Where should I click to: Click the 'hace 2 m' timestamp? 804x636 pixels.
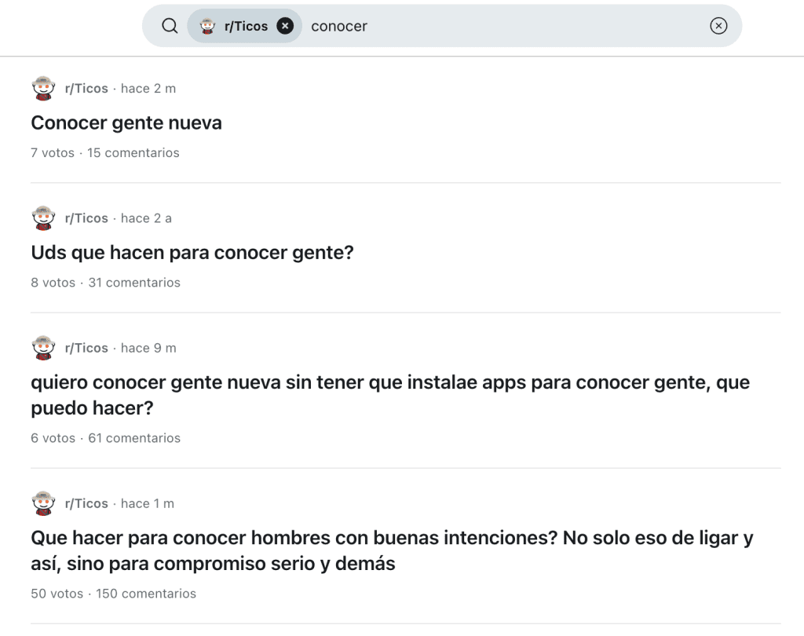148,88
